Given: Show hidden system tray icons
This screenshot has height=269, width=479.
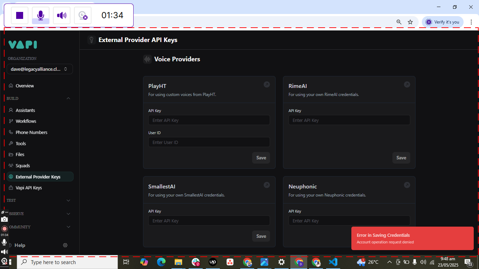Looking at the screenshot, I should click(x=389, y=262).
